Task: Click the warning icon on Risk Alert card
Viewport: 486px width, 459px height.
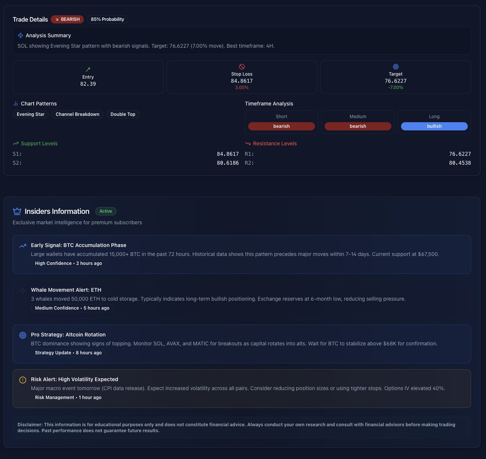Action: [23, 380]
